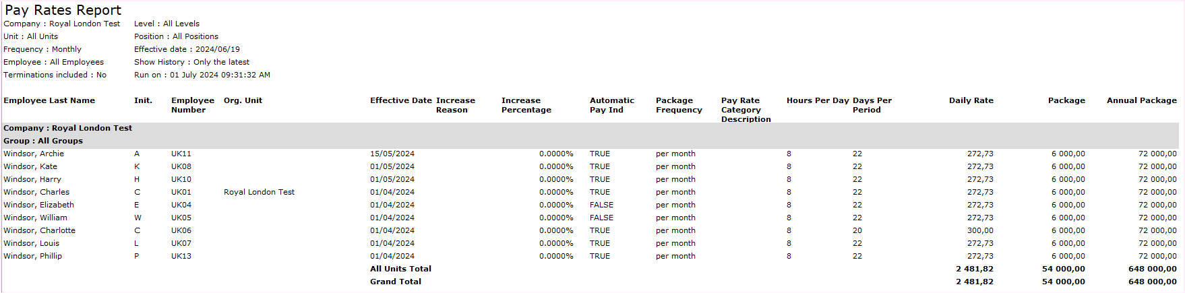The width and height of the screenshot is (1185, 293).
Task: Click the Annual Package column header
Action: pyautogui.click(x=1141, y=100)
